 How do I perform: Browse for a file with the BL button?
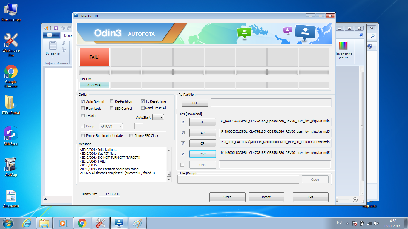pos(203,122)
